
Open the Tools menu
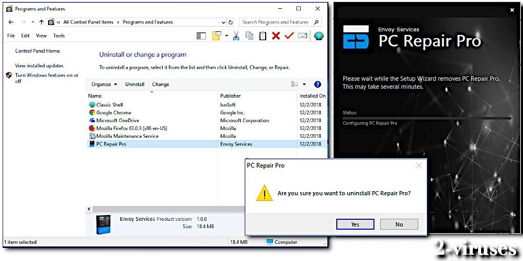[59, 35]
